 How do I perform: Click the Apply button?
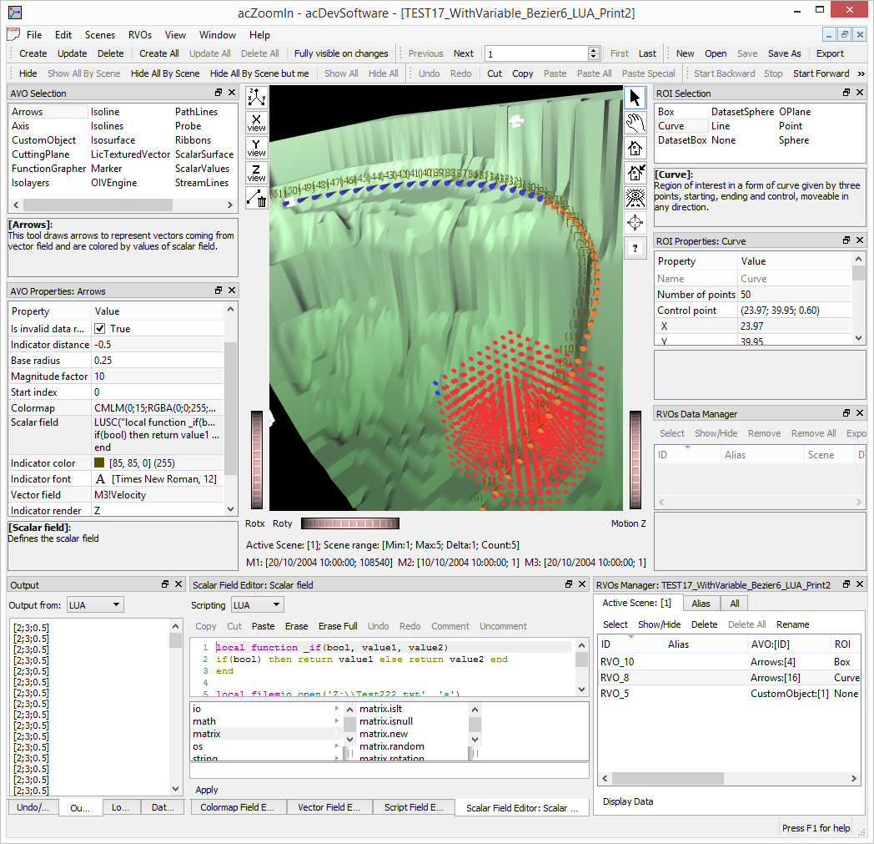[x=207, y=790]
